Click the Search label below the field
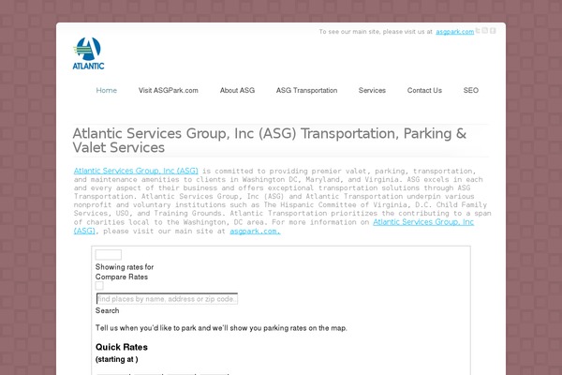The image size is (562, 375). 107,310
